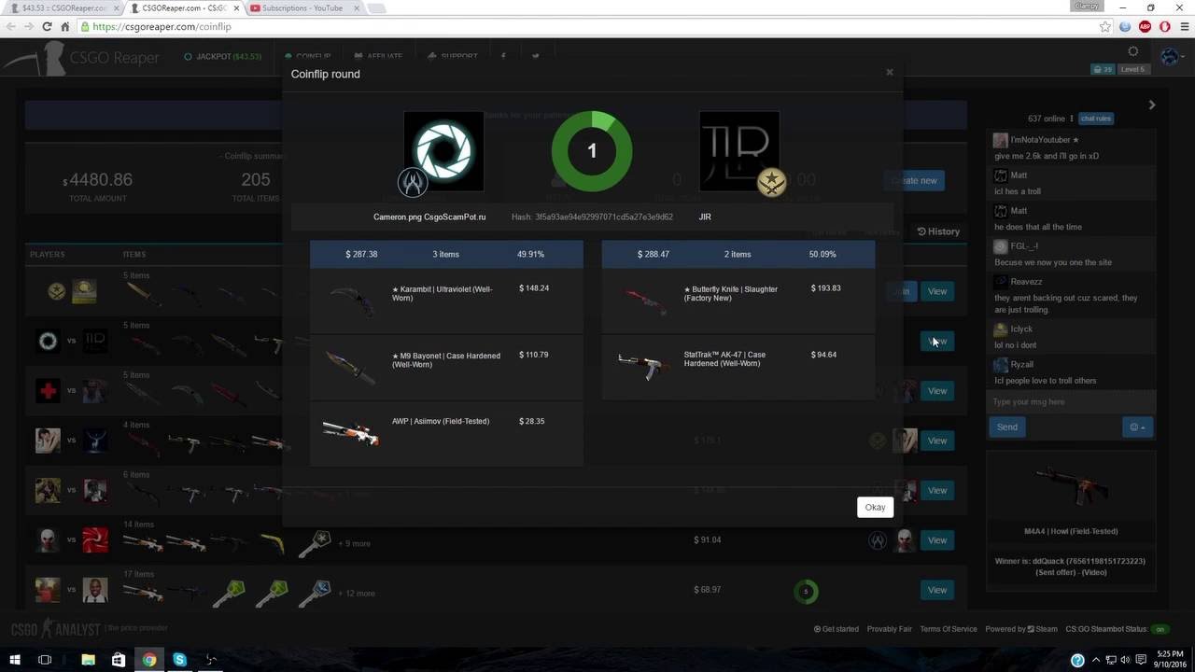Screen dimensions: 1195x672
Task: Open Task View on the taskbar
Action: (44, 660)
